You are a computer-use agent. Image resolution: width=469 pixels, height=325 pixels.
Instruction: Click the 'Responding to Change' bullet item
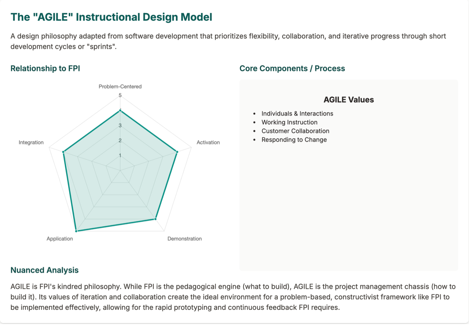click(x=294, y=140)
